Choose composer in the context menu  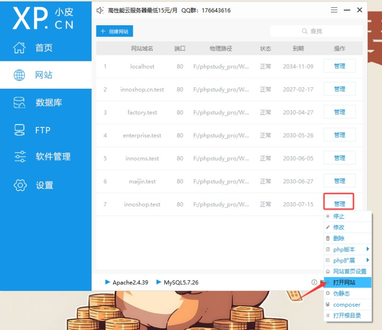coord(348,304)
